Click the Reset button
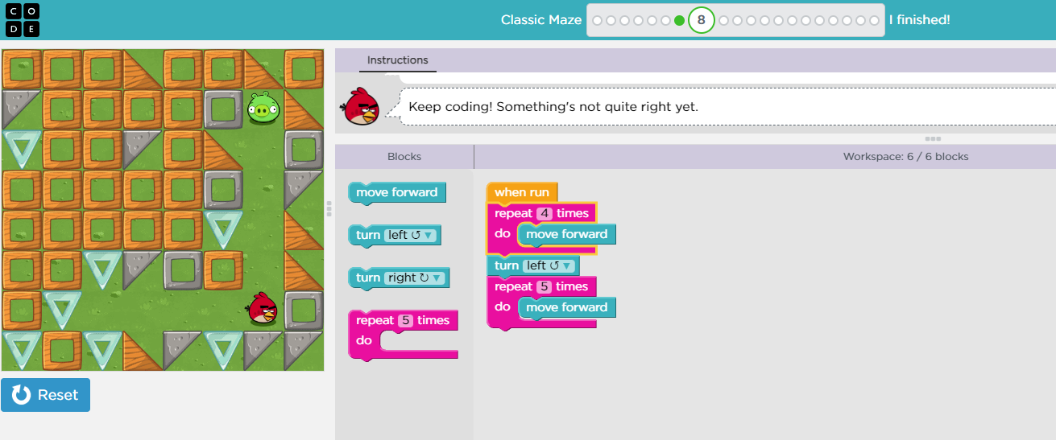Image resolution: width=1056 pixels, height=440 pixels. click(46, 395)
